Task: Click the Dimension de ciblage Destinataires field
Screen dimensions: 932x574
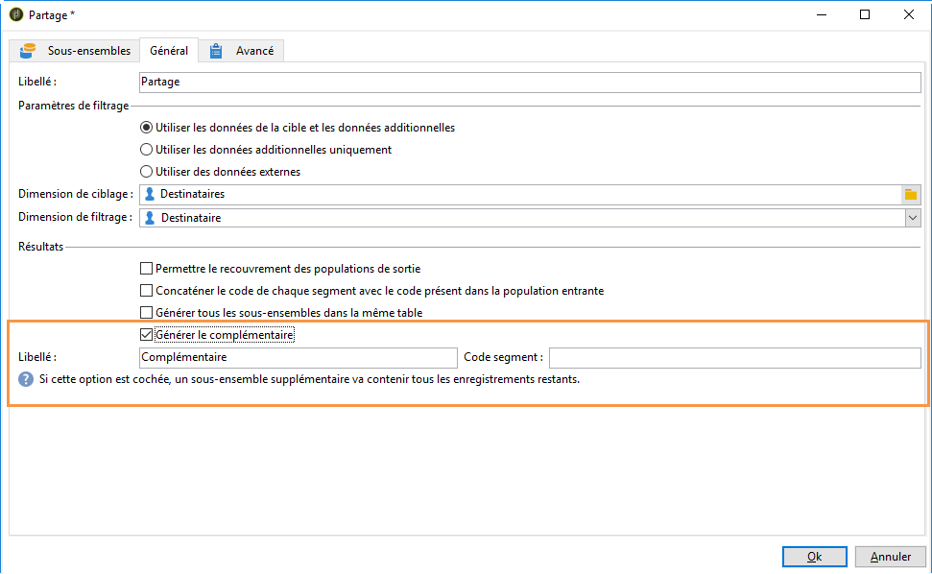Action: (520, 194)
